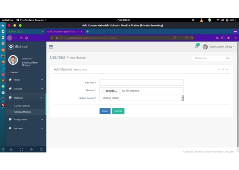Open page actions three-dot menu
The height and width of the screenshot is (170, 239).
182,38
